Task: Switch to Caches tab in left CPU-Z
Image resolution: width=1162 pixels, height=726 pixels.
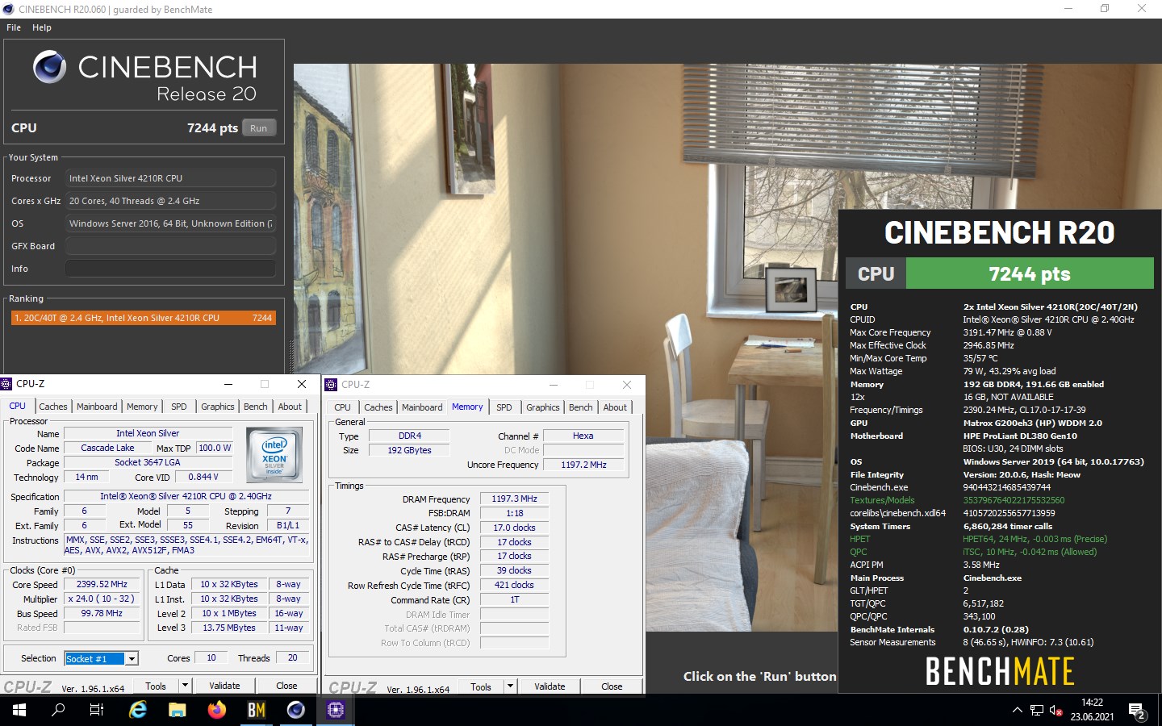Action: click(53, 407)
